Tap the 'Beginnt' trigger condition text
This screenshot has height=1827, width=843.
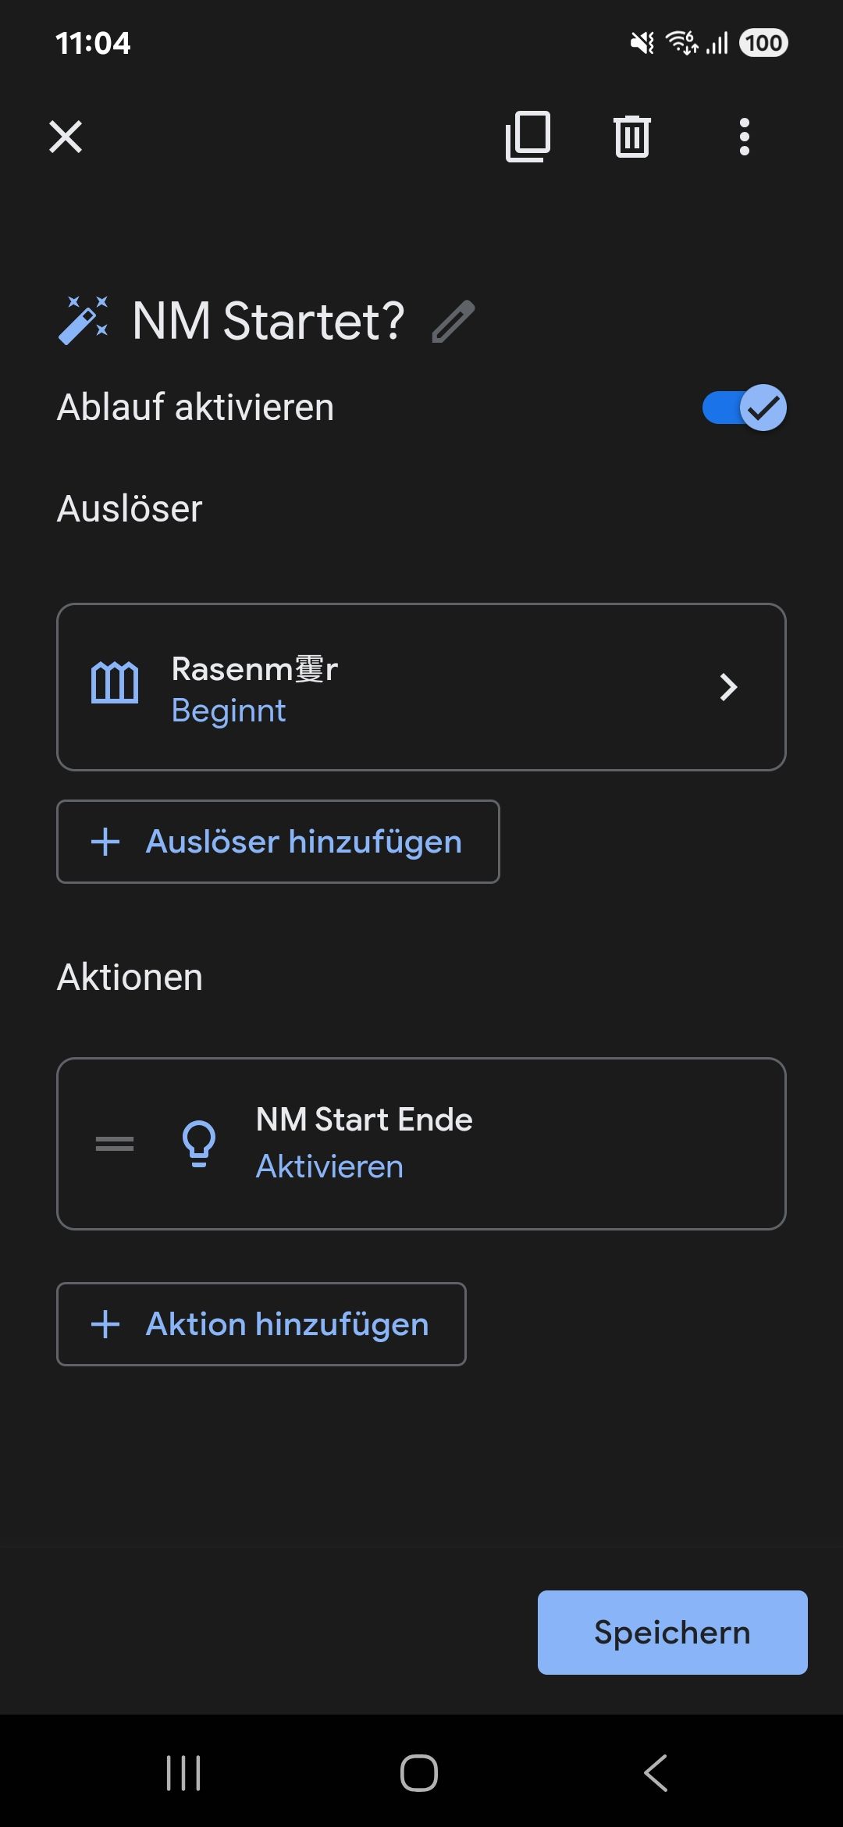[x=229, y=710]
